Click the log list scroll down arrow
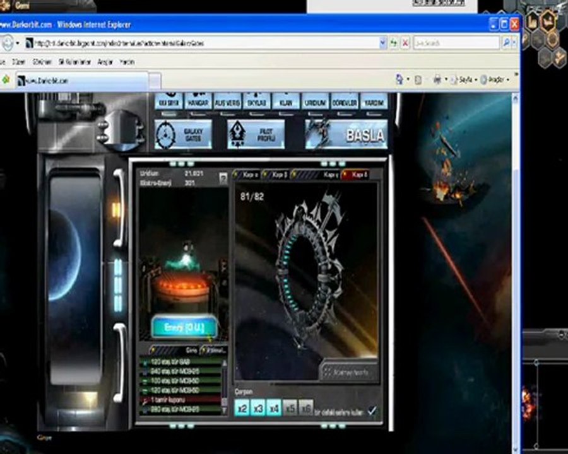The height and width of the screenshot is (454, 568). pyautogui.click(x=225, y=410)
